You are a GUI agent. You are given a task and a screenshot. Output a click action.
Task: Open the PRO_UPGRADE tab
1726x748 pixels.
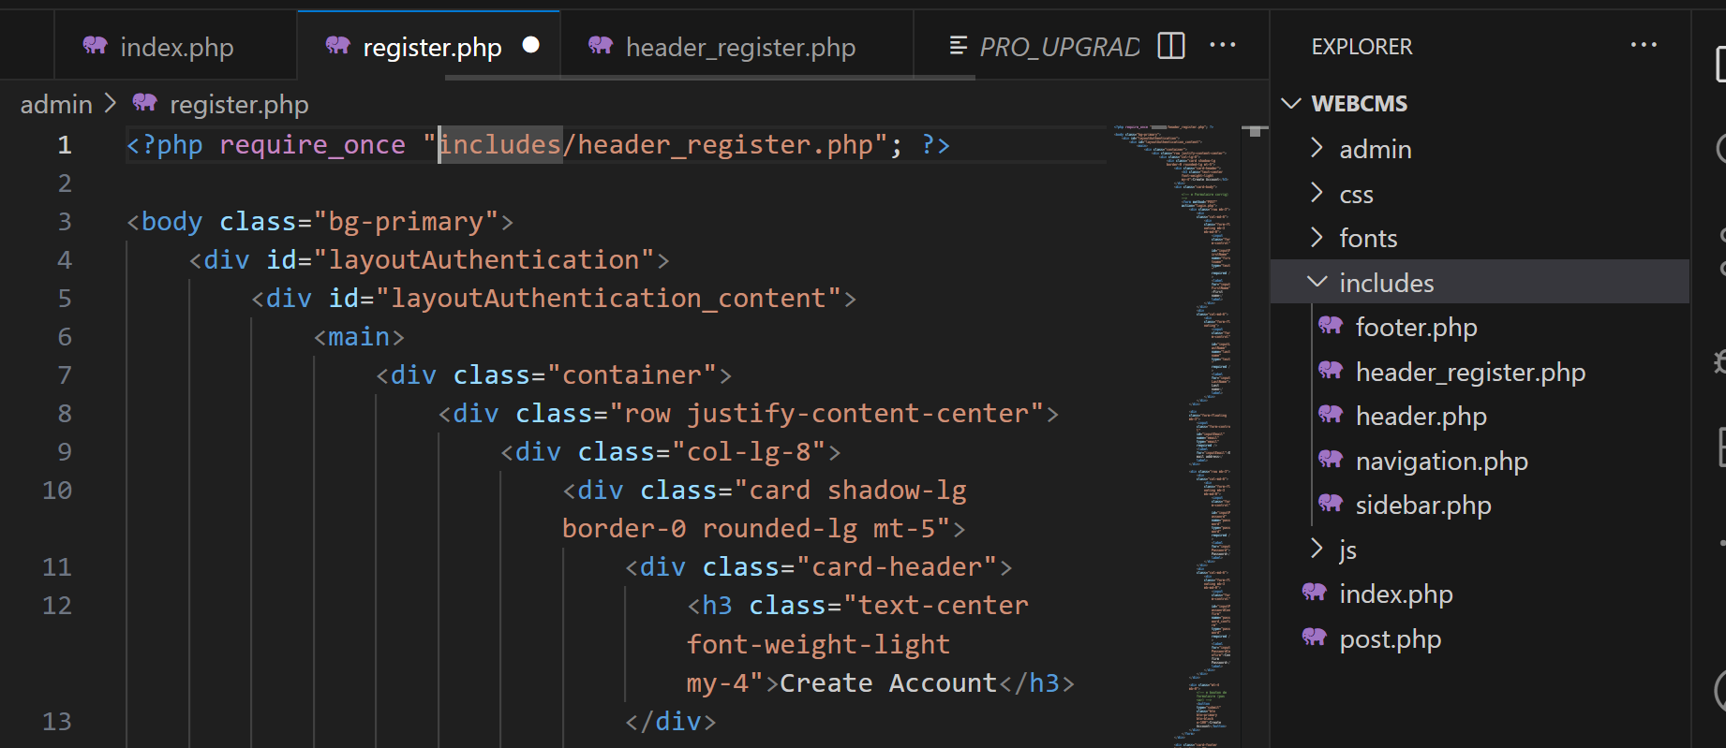pyautogui.click(x=1058, y=48)
